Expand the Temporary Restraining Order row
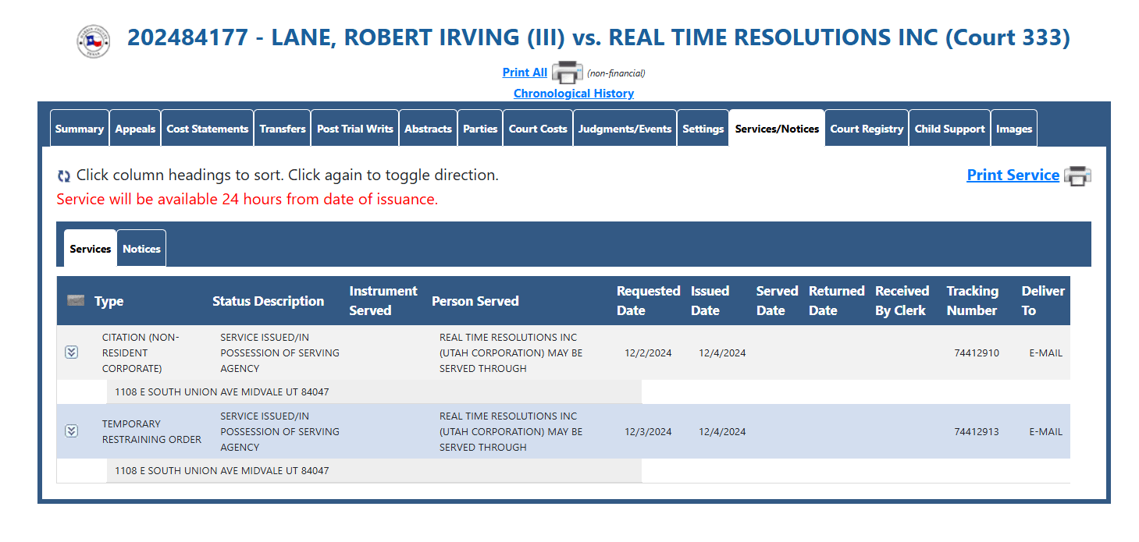The height and width of the screenshot is (542, 1139). coord(72,431)
